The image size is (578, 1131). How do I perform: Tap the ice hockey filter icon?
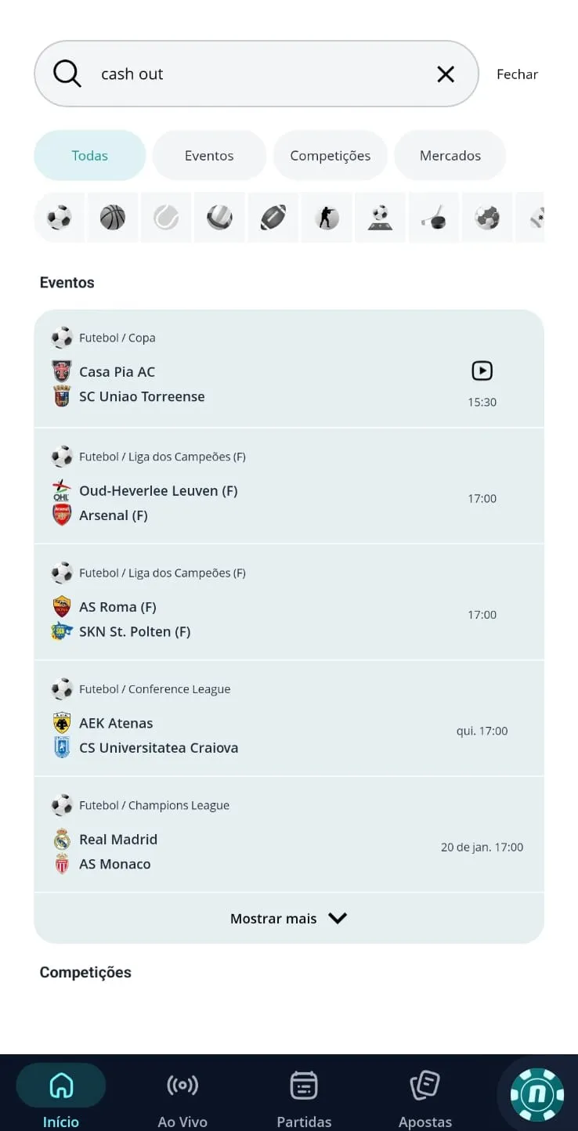pyautogui.click(x=433, y=217)
